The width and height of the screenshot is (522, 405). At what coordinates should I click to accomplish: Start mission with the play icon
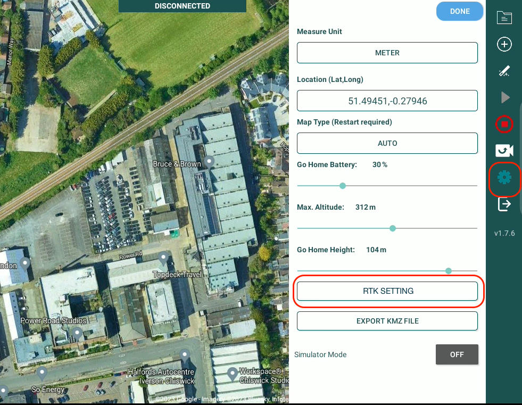click(506, 97)
